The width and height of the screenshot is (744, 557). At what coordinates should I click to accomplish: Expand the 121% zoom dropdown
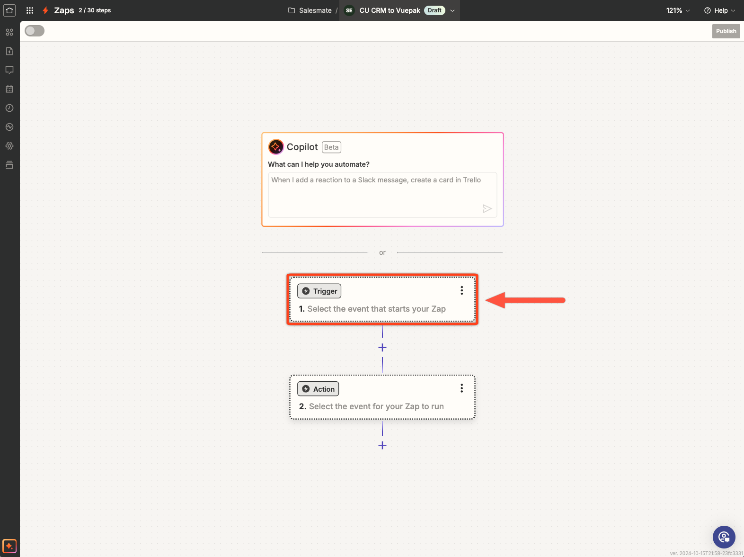[678, 10]
